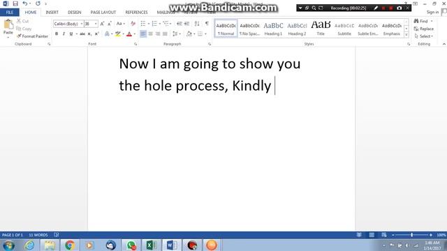447x251 pixels.
Task: Open the font color dropdown arrow
Action: (135, 34)
